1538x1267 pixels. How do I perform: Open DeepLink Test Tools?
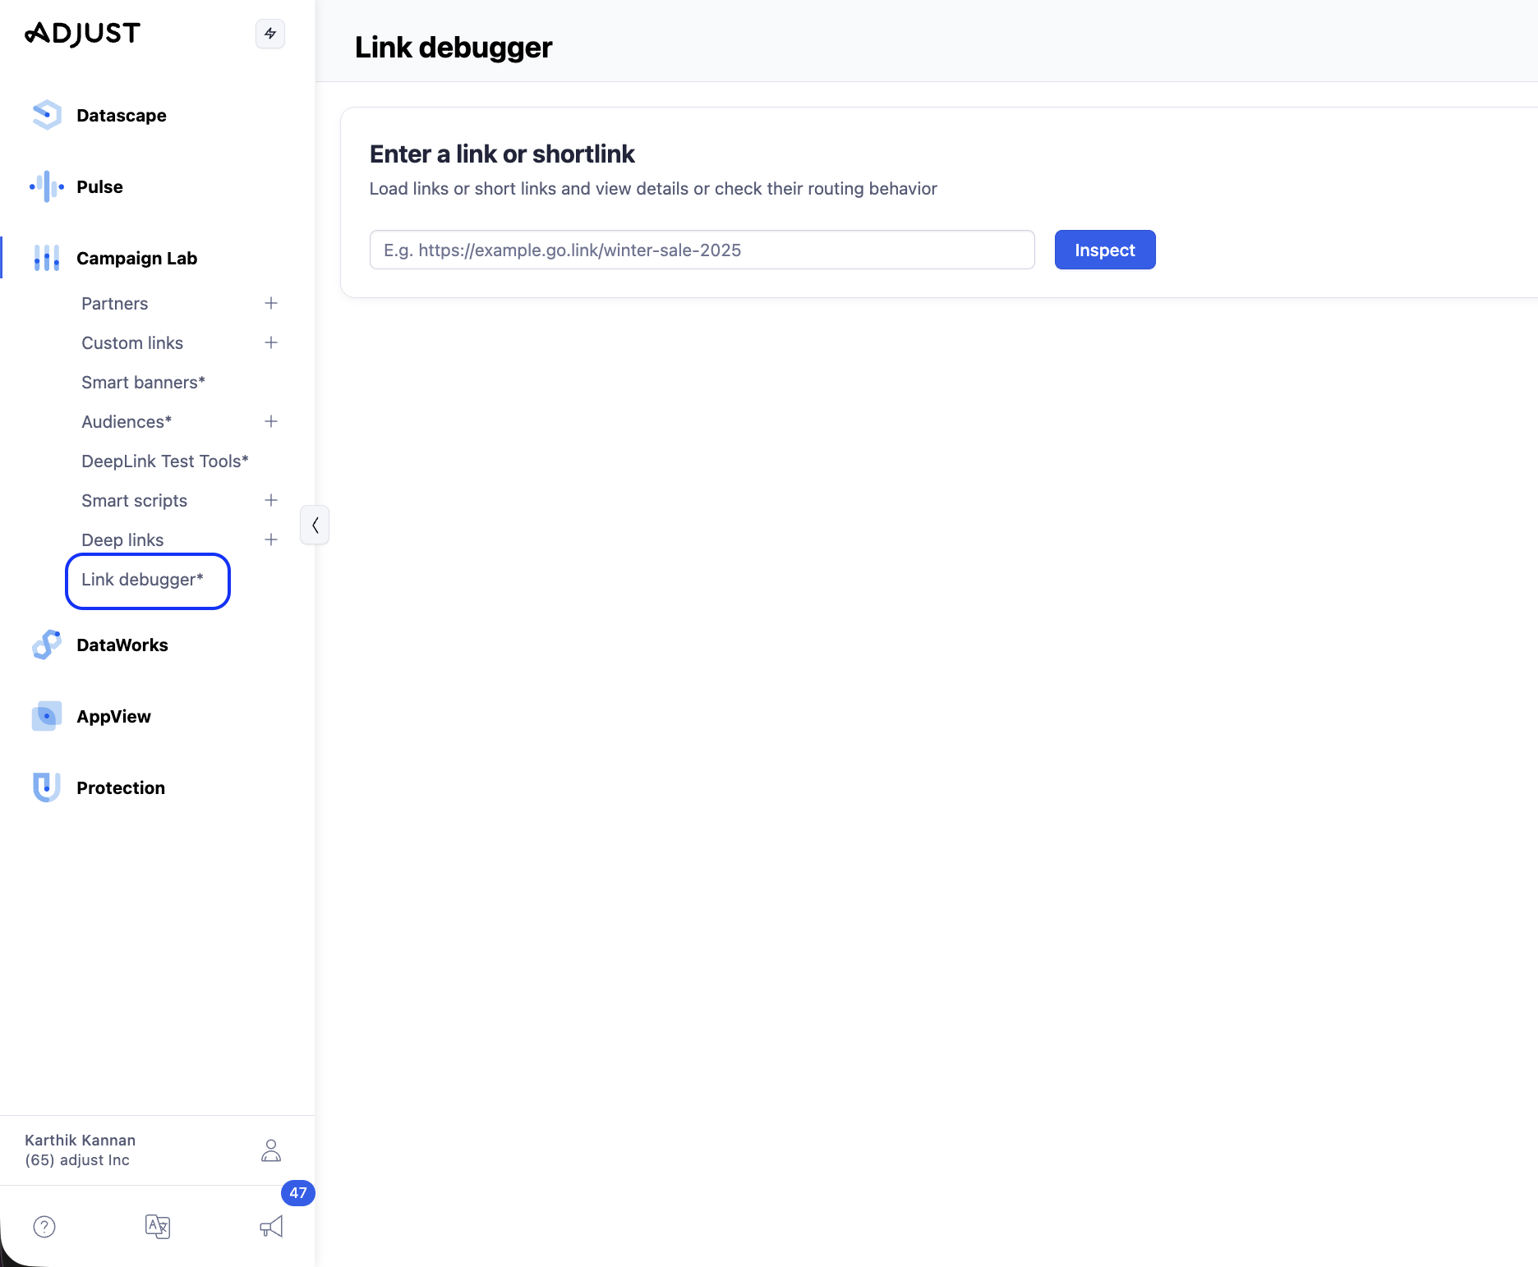165,461
